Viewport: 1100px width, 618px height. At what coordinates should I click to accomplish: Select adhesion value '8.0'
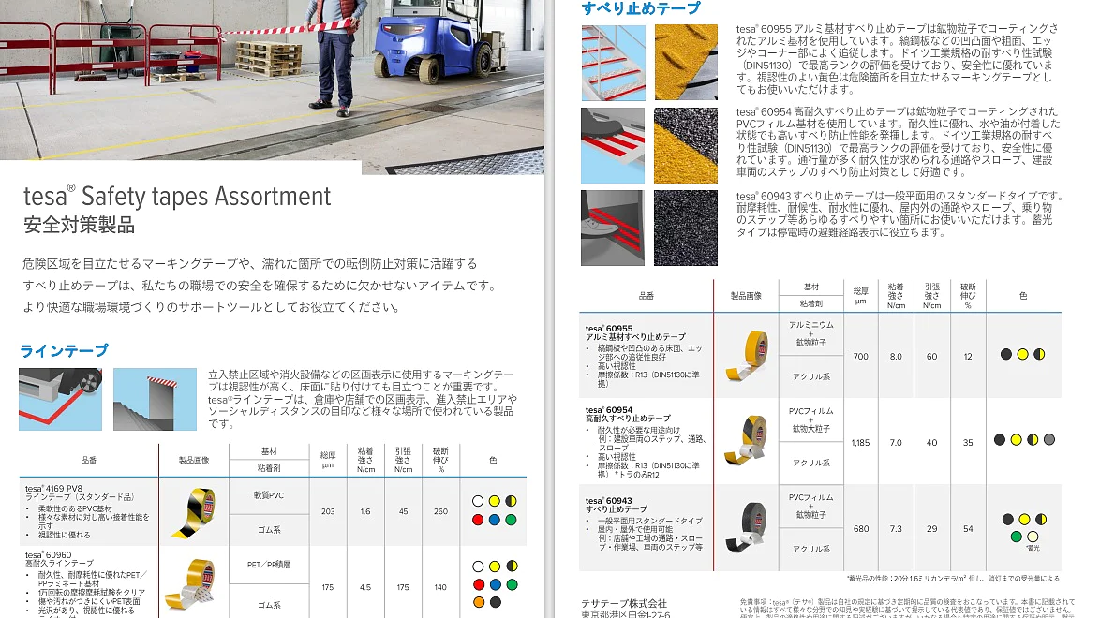point(896,357)
